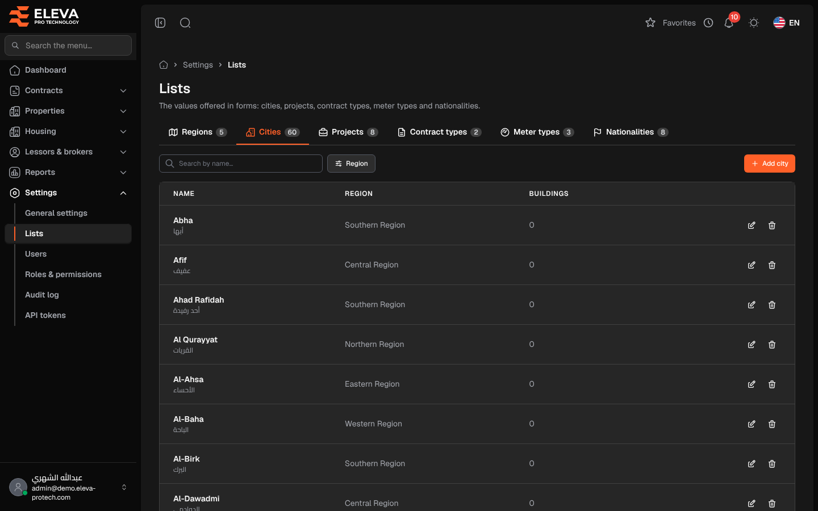Edit the Al Qurayyat row
Screen dimensions: 818x511
(752, 345)
